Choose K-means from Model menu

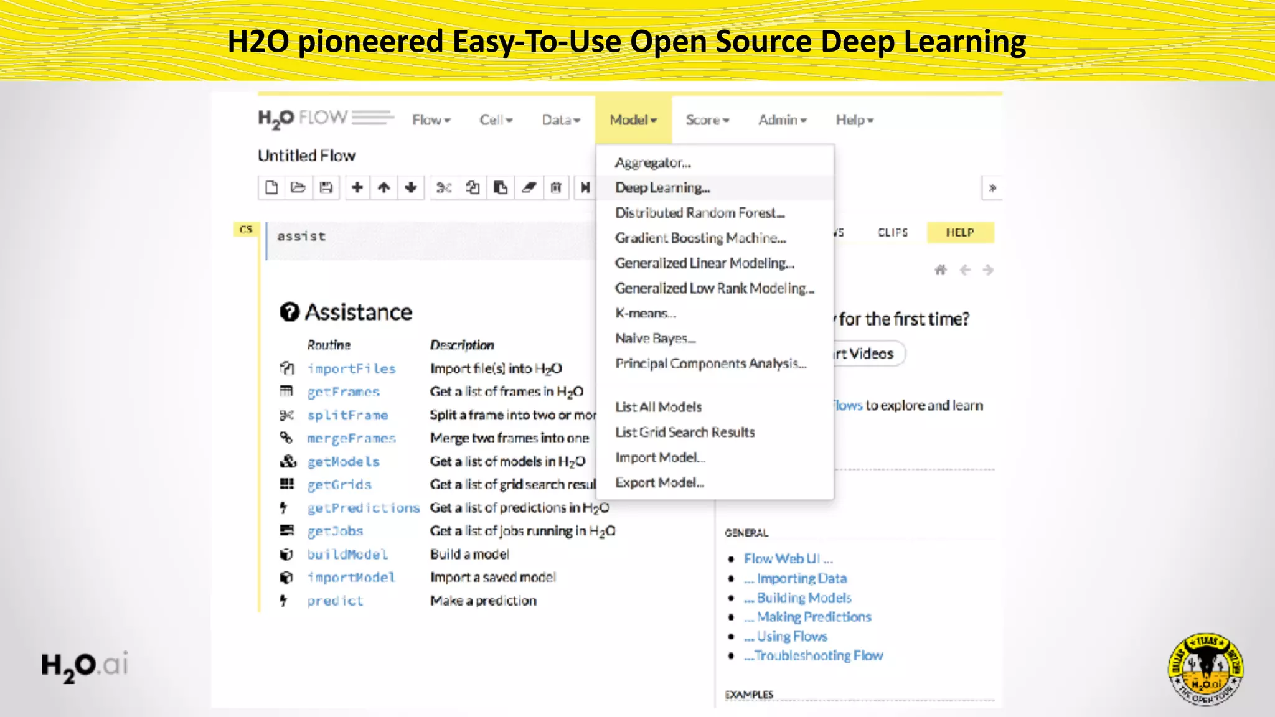(715, 313)
